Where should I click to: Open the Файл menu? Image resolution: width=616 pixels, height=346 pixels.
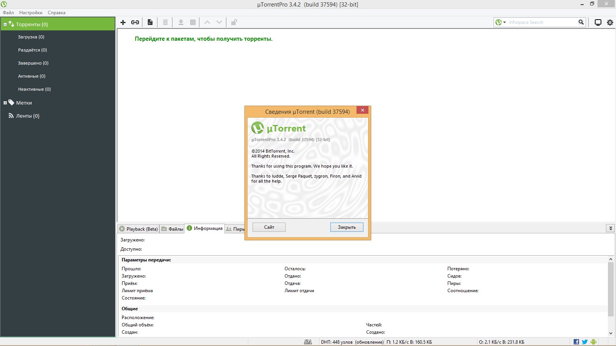(x=8, y=13)
